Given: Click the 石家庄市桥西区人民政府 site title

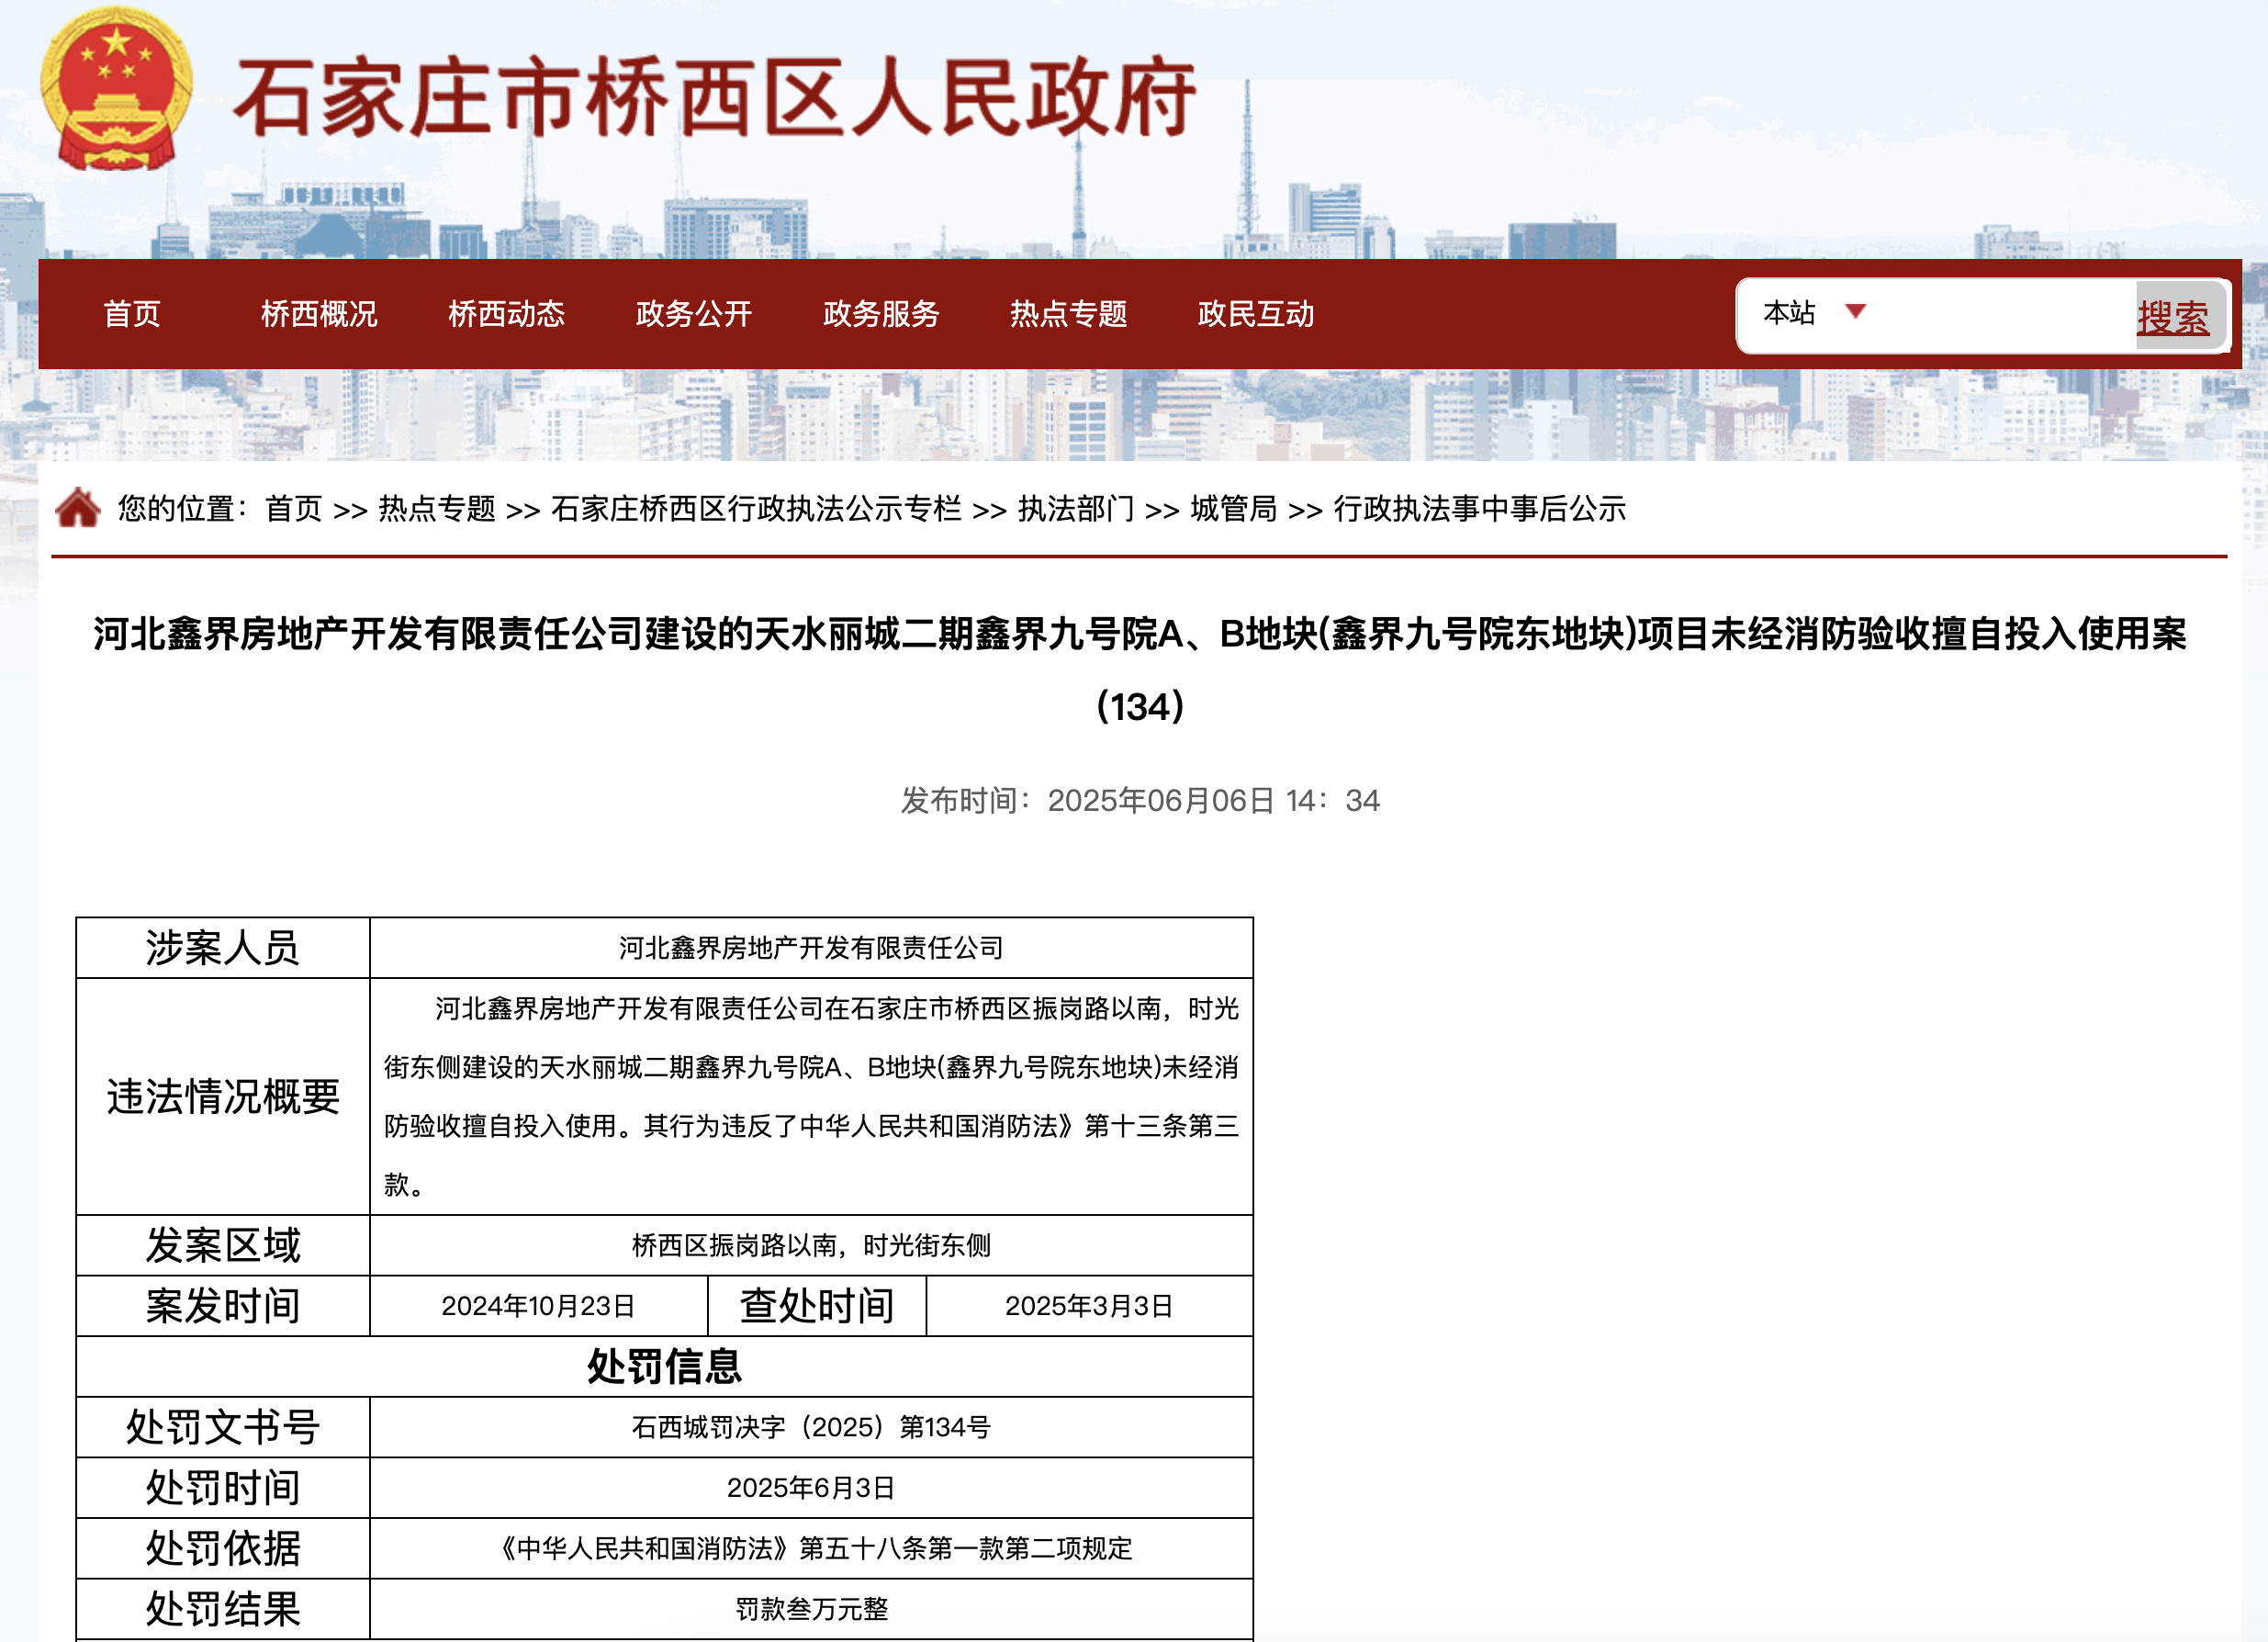Looking at the screenshot, I should pyautogui.click(x=714, y=98).
